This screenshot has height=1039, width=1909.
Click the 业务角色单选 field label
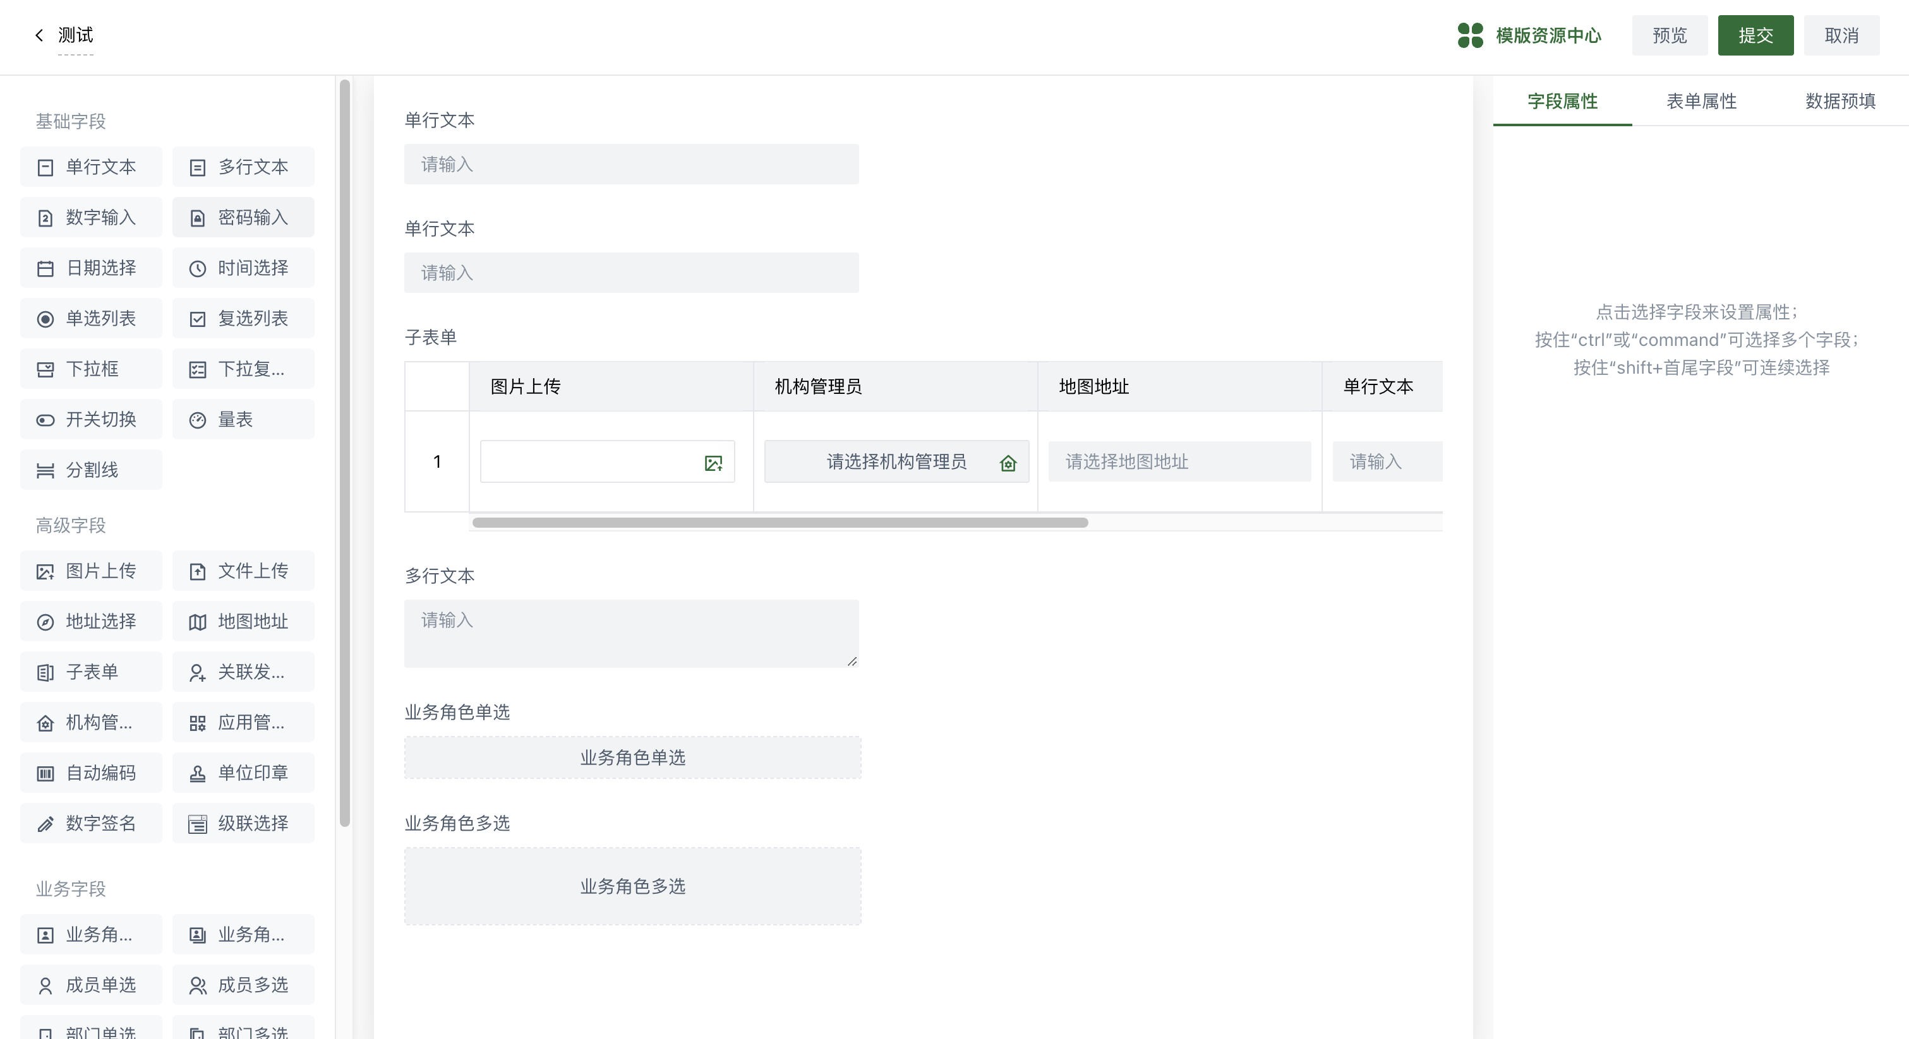tap(457, 711)
